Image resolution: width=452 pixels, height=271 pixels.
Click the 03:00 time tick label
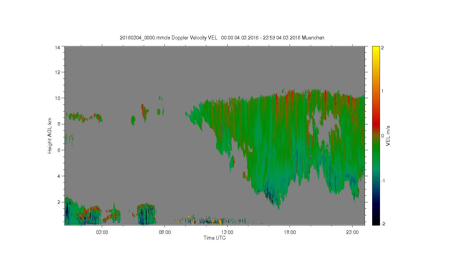point(102,232)
